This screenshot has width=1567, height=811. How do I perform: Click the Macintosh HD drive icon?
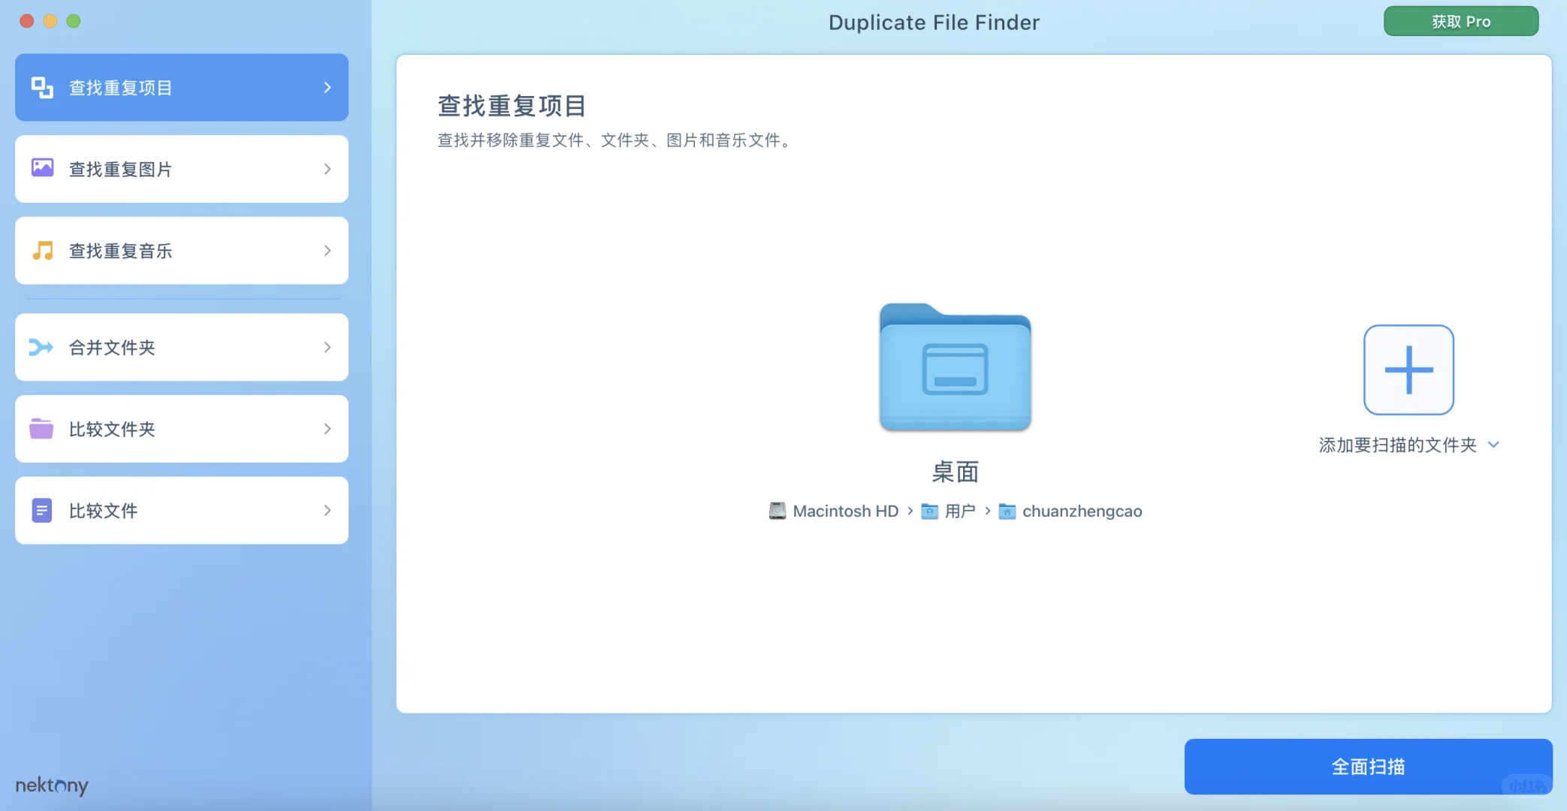click(x=777, y=511)
